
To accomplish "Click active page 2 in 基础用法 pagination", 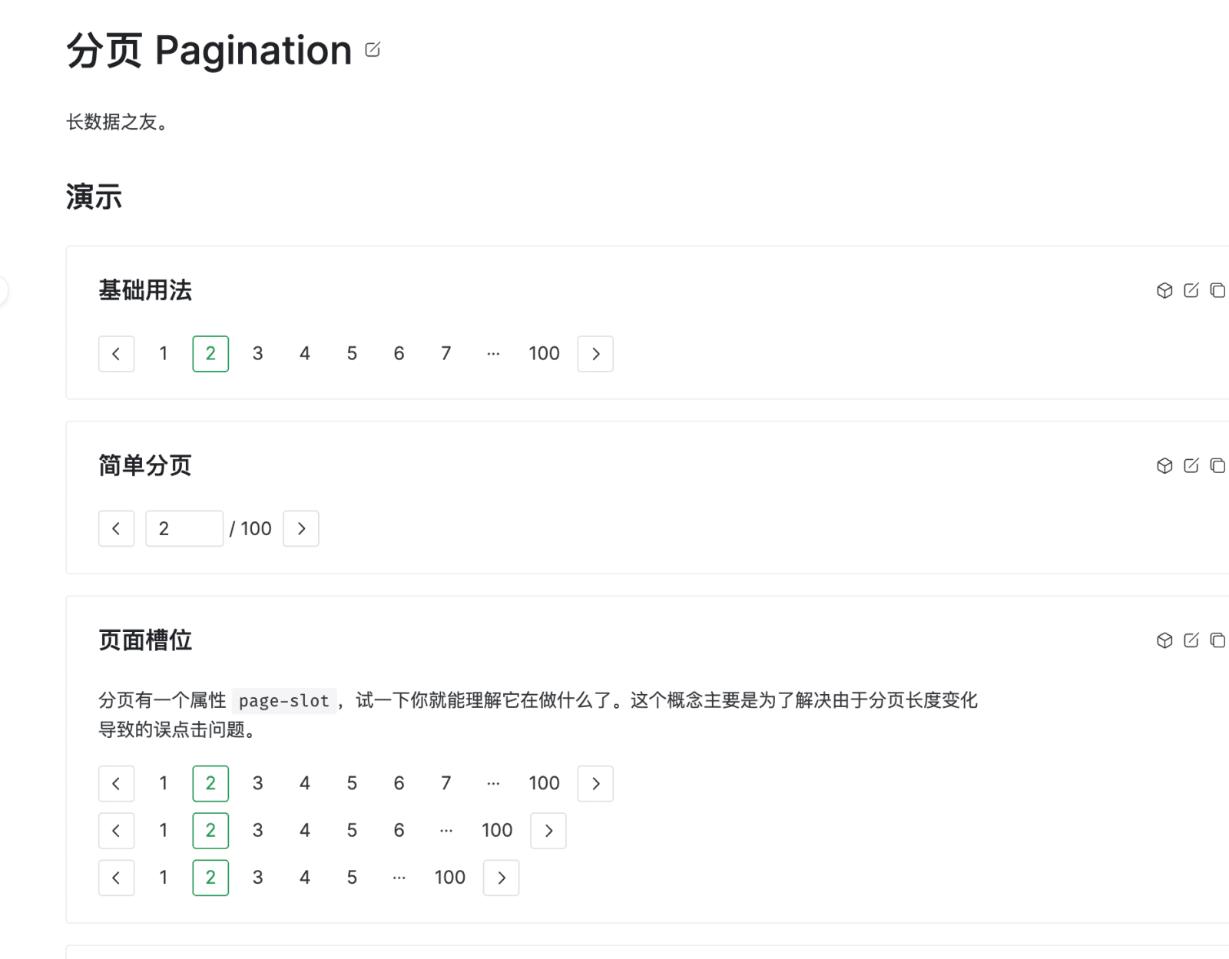I will 210,354.
